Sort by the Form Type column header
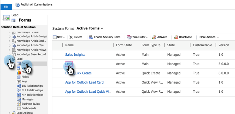The height and width of the screenshot is (114, 235). (151, 45)
